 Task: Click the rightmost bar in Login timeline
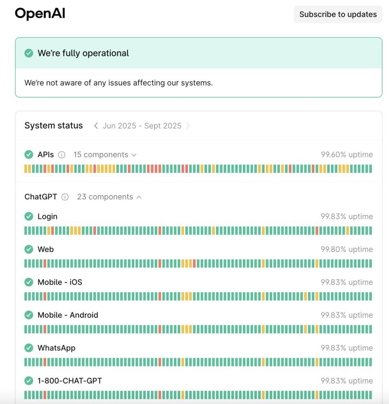[x=370, y=231]
